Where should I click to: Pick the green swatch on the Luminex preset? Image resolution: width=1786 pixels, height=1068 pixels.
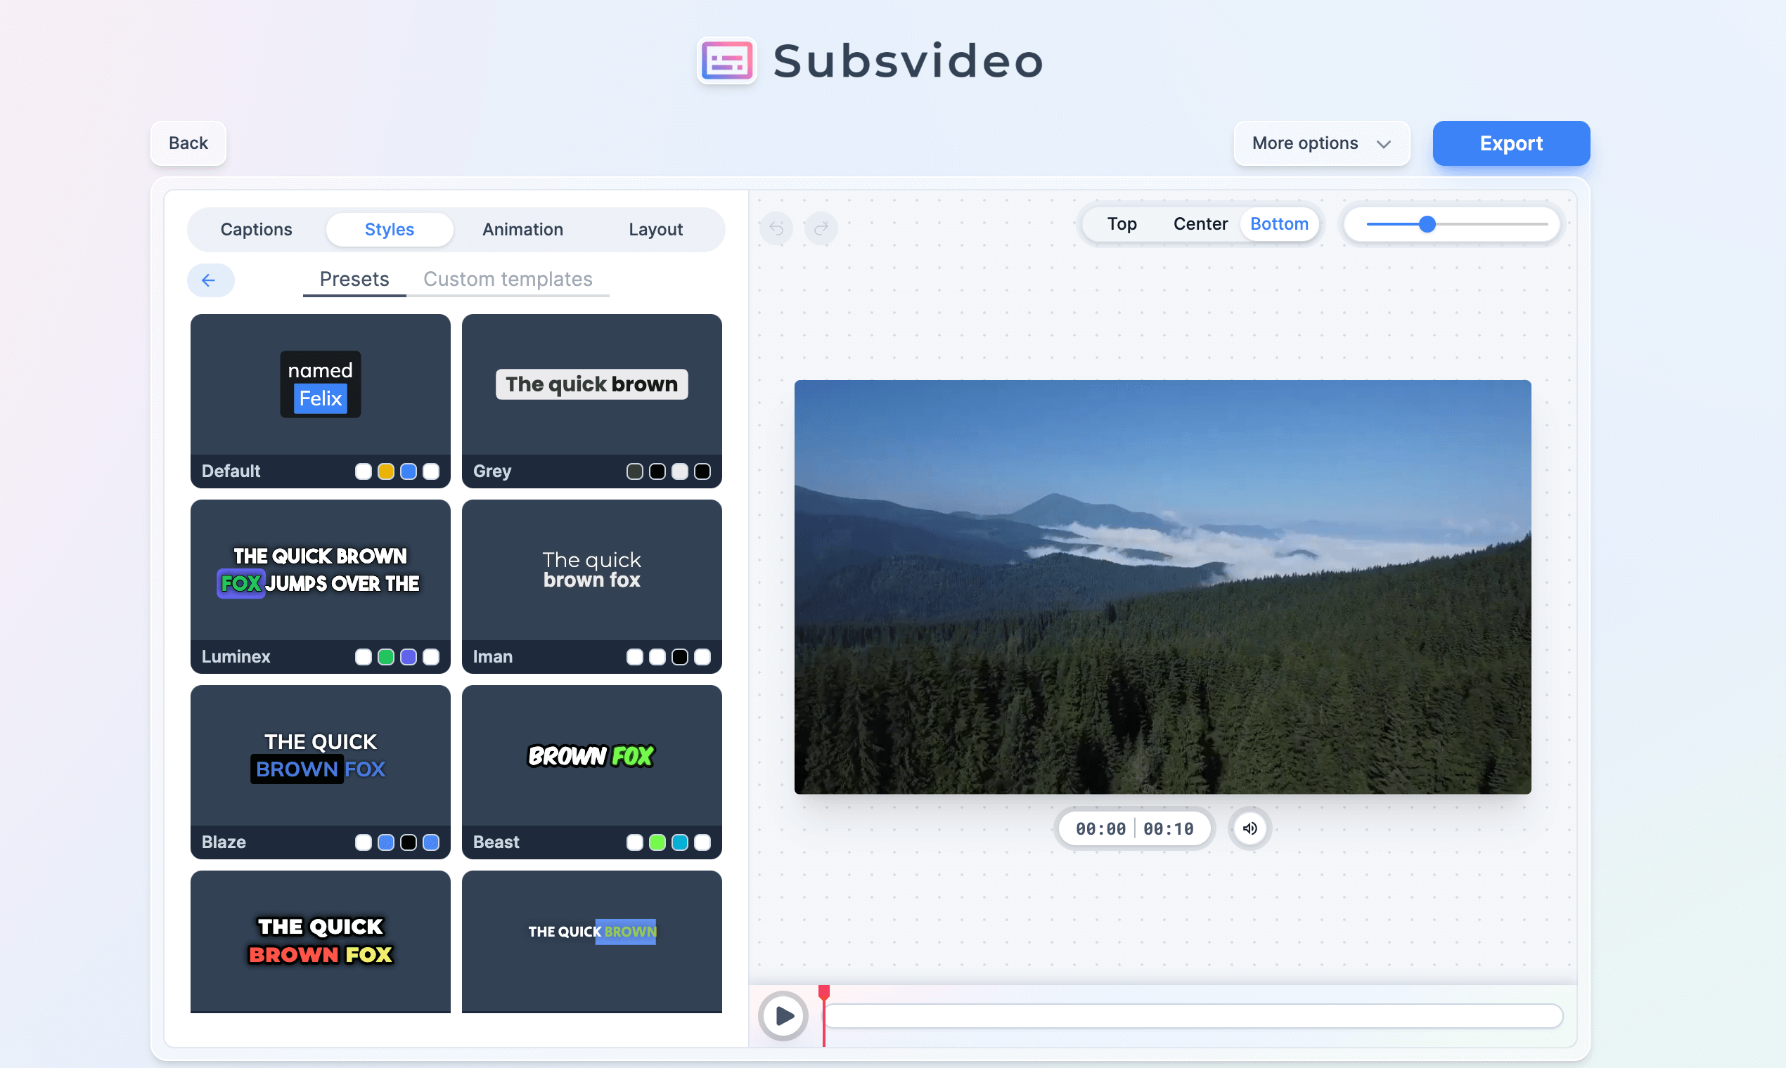click(x=386, y=657)
